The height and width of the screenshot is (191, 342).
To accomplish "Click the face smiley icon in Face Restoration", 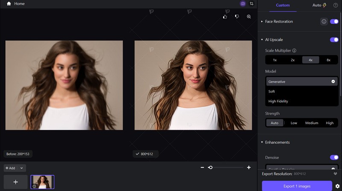I will click(x=324, y=22).
